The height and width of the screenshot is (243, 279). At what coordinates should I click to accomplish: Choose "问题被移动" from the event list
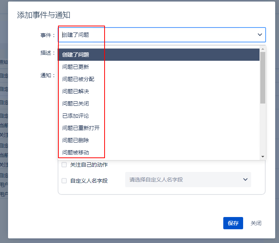76,152
